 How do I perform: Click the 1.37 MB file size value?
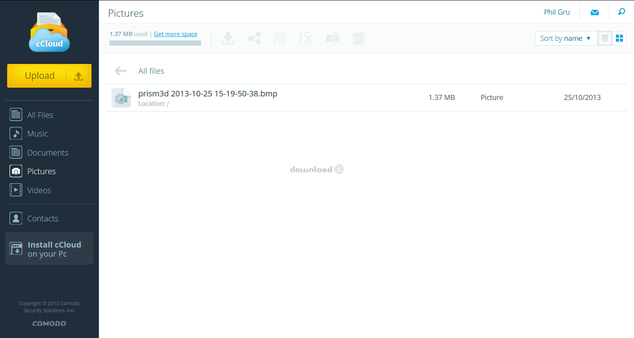pyautogui.click(x=442, y=98)
